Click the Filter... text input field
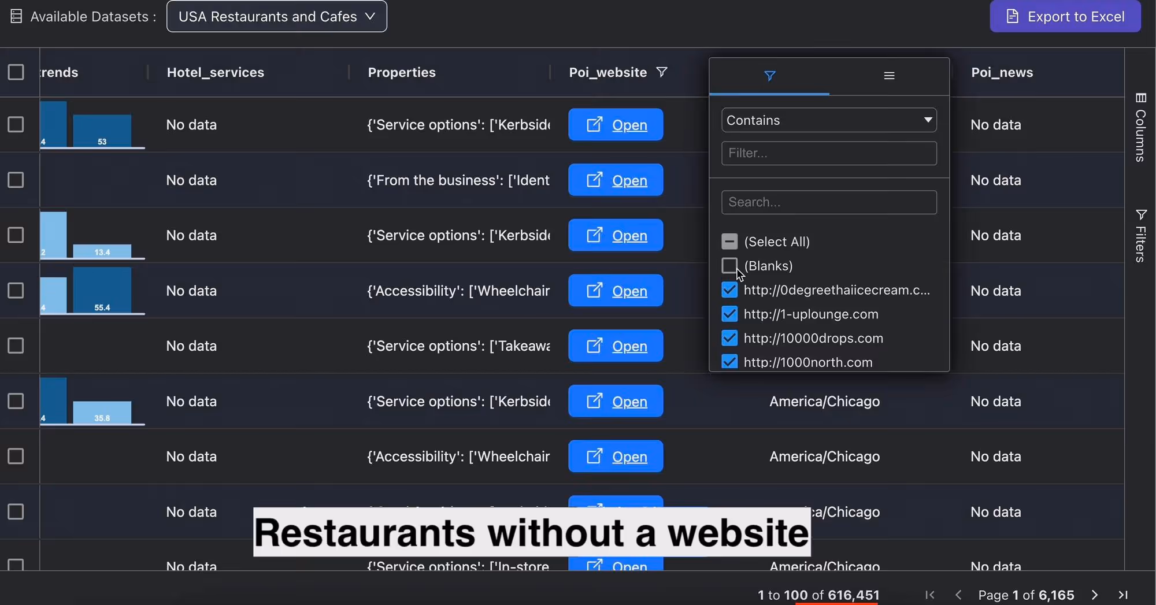Viewport: 1156px width, 605px height. 829,153
